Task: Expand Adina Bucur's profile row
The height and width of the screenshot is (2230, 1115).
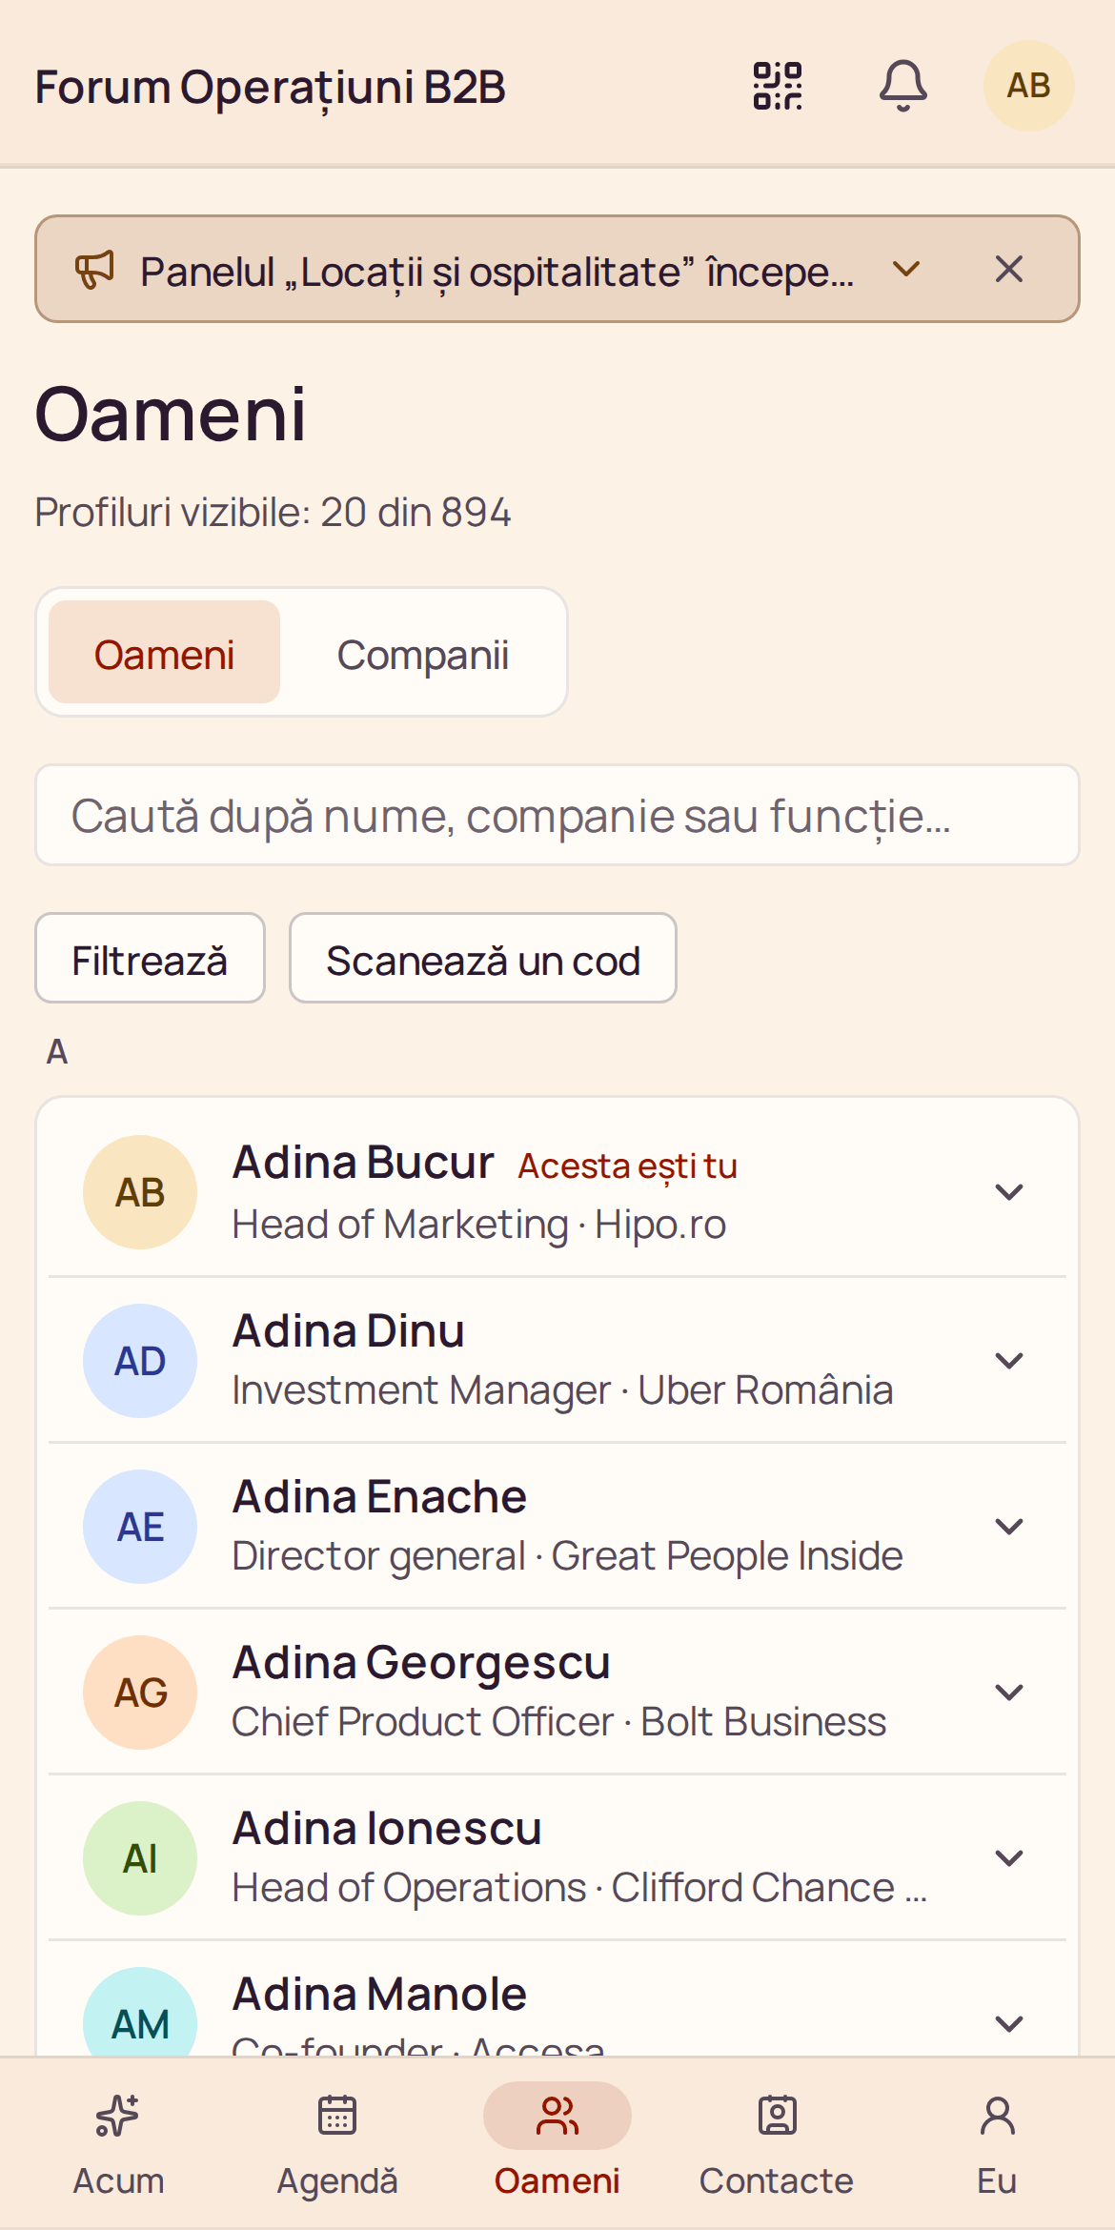Action: tap(557, 1192)
